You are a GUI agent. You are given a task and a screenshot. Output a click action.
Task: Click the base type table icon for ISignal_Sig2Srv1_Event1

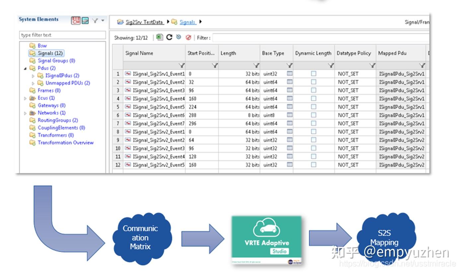pyautogui.click(x=289, y=74)
